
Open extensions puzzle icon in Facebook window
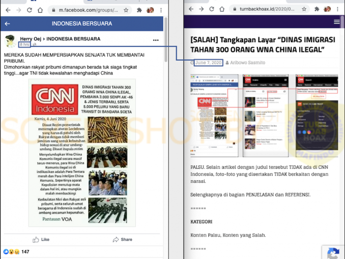click(139, 10)
